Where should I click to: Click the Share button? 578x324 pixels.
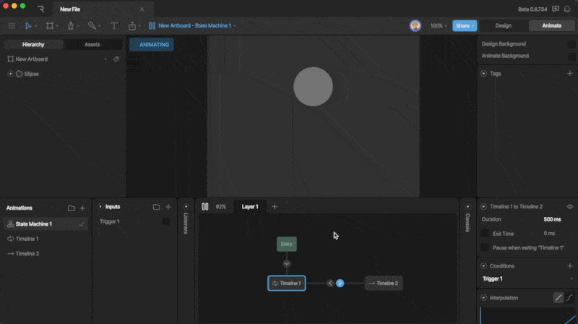click(465, 26)
